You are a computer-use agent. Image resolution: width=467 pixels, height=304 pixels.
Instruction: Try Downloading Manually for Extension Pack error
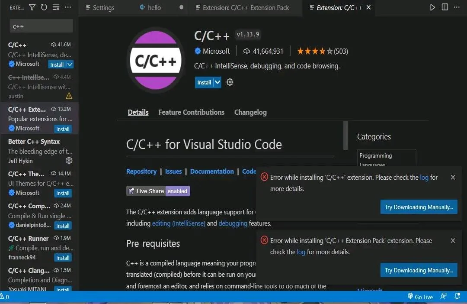(x=419, y=270)
